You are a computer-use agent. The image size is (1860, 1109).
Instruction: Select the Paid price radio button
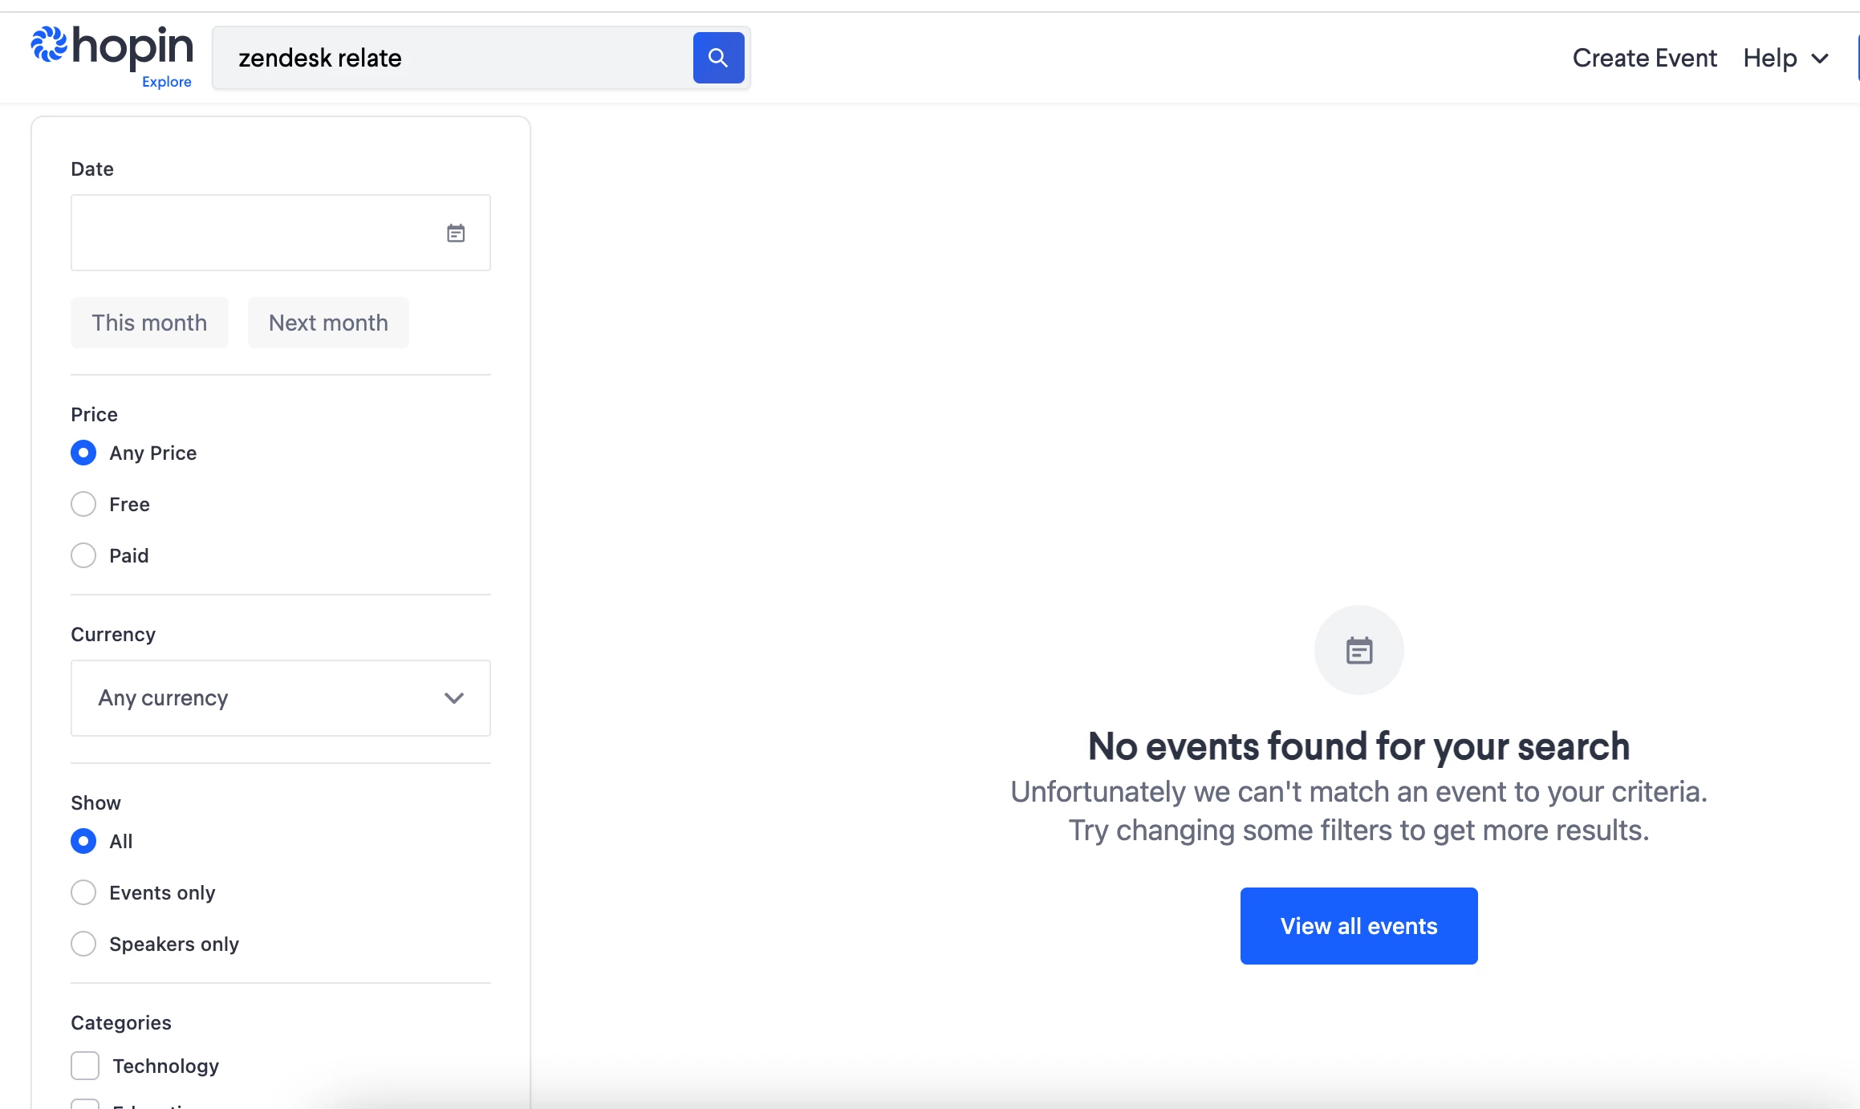[x=83, y=555]
